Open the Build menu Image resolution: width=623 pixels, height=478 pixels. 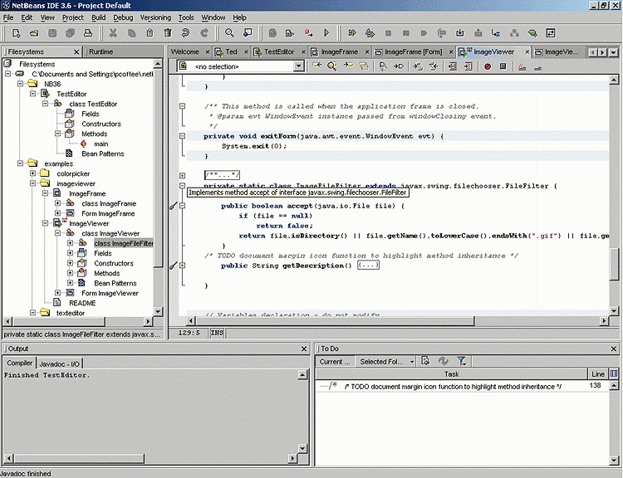pyautogui.click(x=99, y=17)
